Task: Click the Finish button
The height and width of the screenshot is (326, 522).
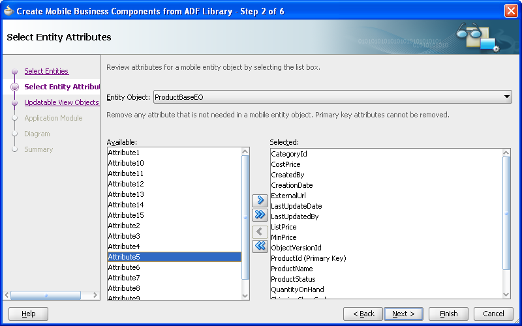Action: [448, 314]
